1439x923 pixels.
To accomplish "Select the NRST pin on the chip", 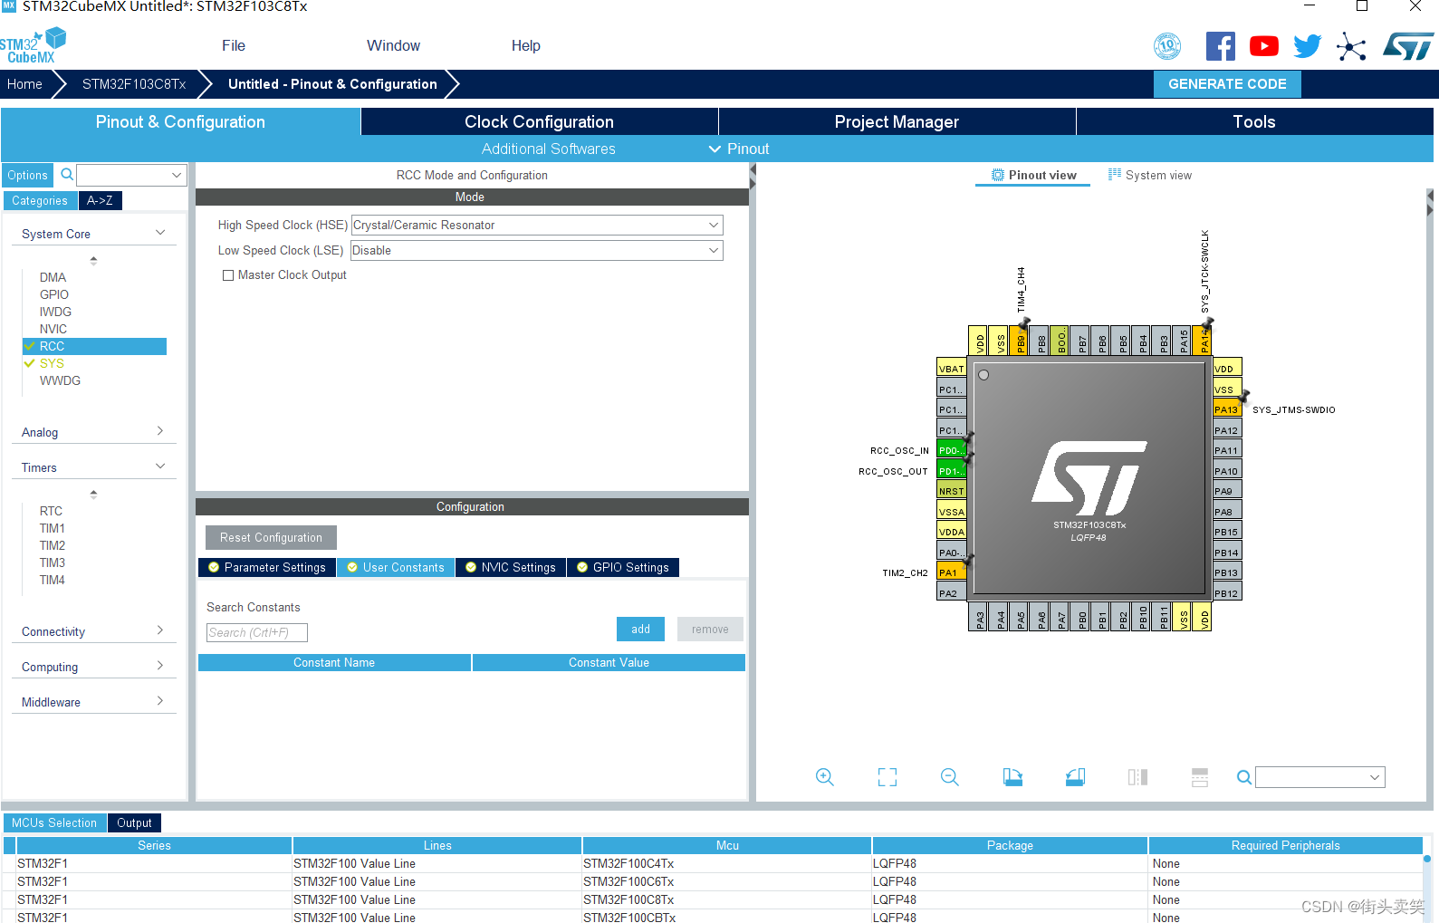I will click(951, 491).
